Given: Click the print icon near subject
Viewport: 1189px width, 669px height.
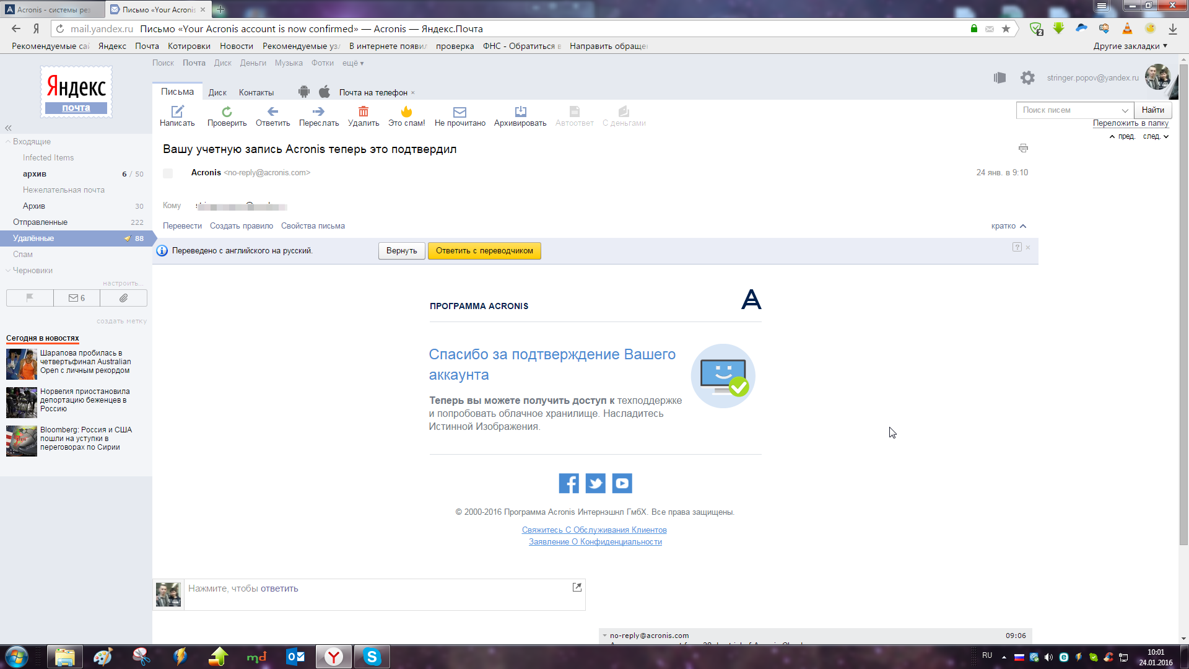Looking at the screenshot, I should [1023, 148].
